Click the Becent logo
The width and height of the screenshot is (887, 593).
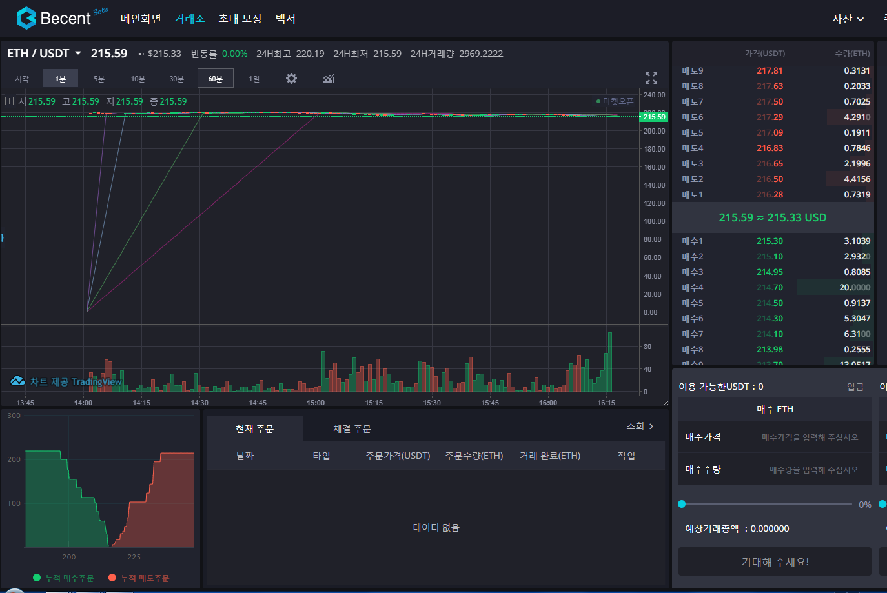(x=62, y=17)
